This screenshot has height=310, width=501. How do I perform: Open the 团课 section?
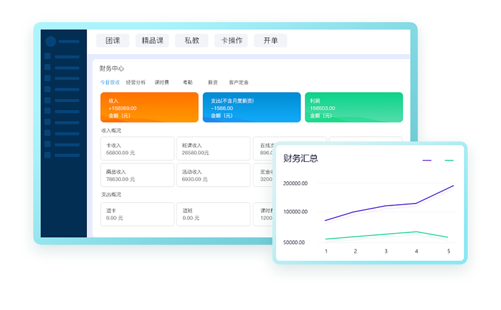pyautogui.click(x=113, y=41)
